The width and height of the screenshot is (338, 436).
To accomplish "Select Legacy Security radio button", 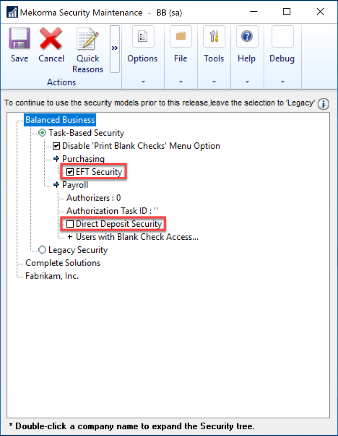I will (42, 250).
